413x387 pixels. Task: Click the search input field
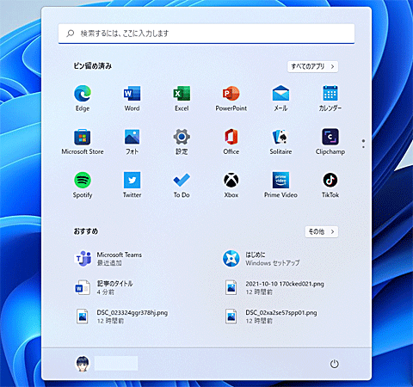206,34
